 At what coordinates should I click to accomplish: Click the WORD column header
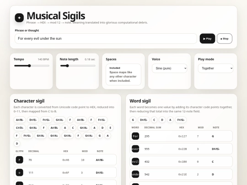[x=135, y=127]
